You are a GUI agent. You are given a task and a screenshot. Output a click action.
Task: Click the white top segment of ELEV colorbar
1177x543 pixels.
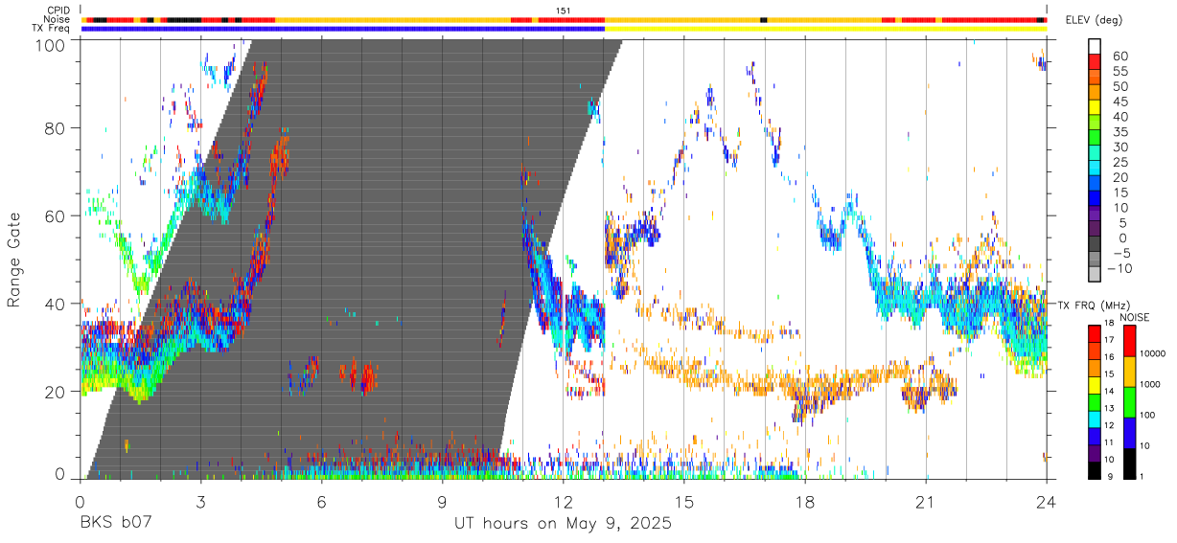pyautogui.click(x=1095, y=46)
